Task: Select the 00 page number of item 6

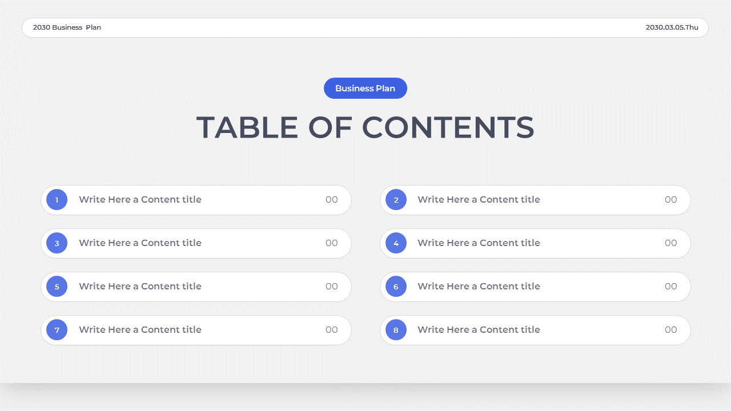Action: coord(670,287)
